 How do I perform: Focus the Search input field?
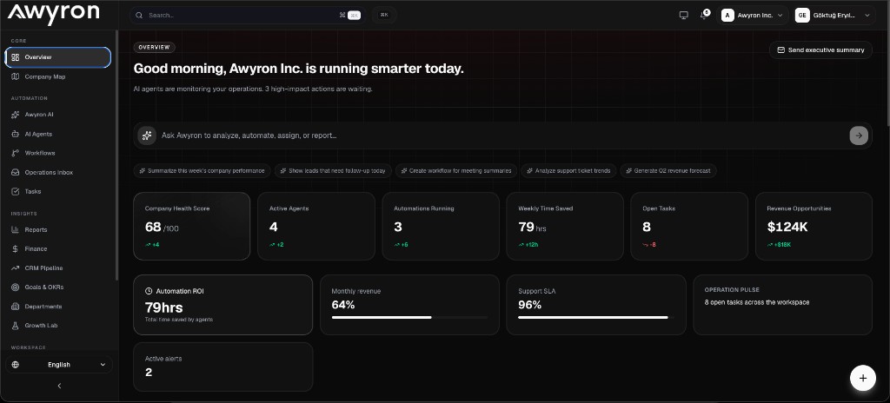[x=248, y=16]
